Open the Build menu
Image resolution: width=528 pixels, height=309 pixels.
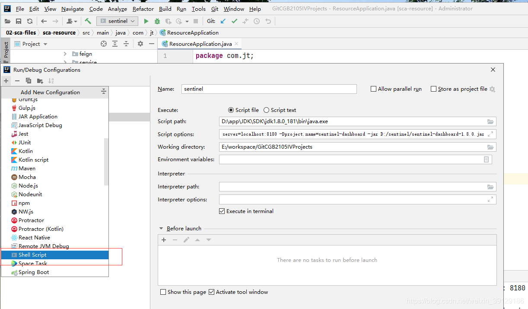click(165, 9)
